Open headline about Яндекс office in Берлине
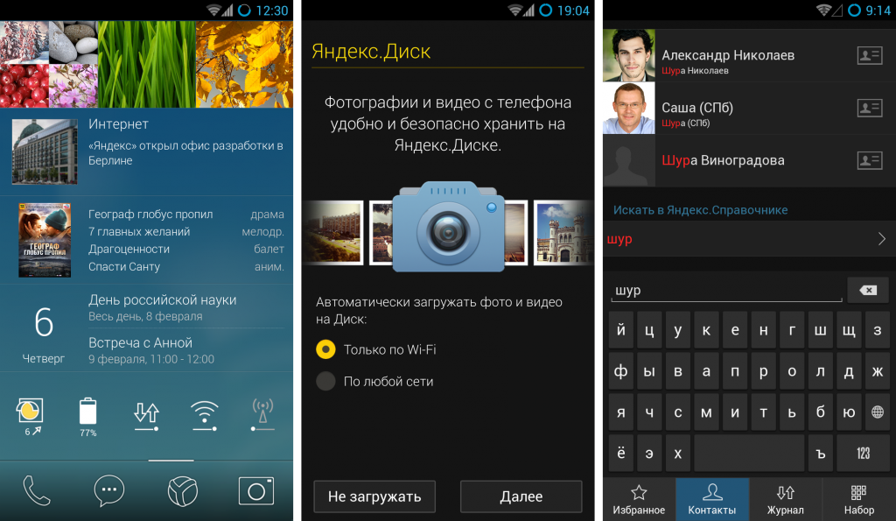The height and width of the screenshot is (521, 896). coord(185,152)
